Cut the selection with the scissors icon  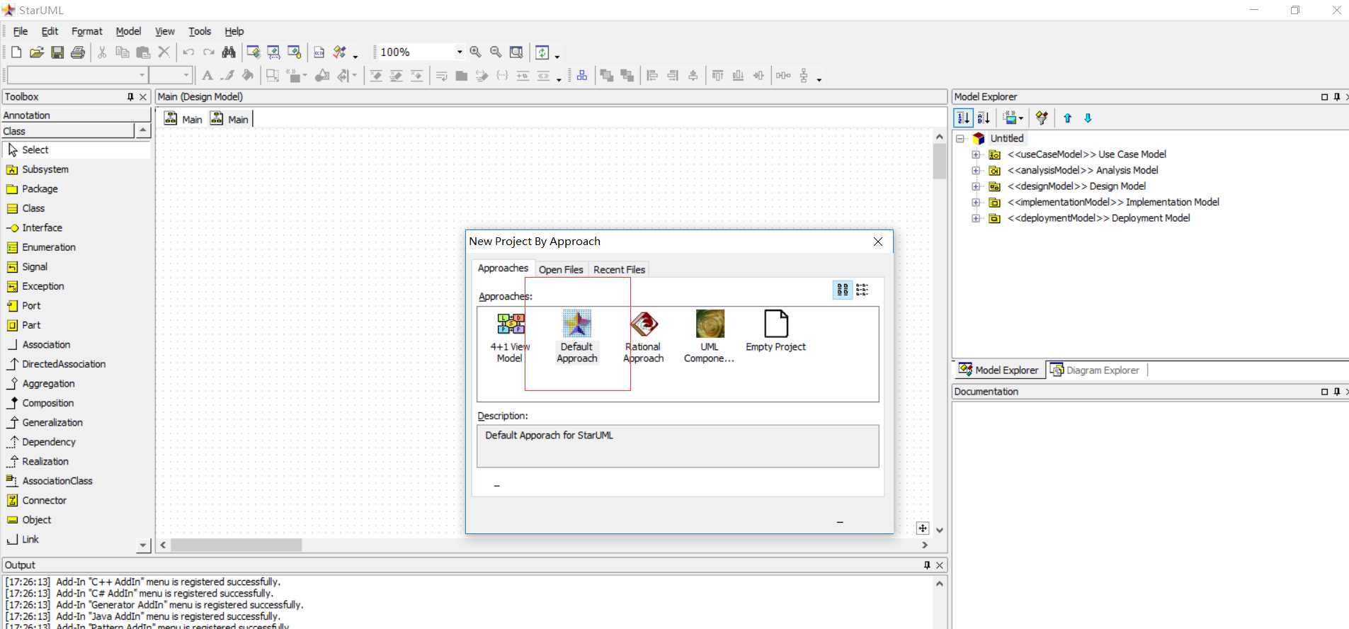pos(102,52)
